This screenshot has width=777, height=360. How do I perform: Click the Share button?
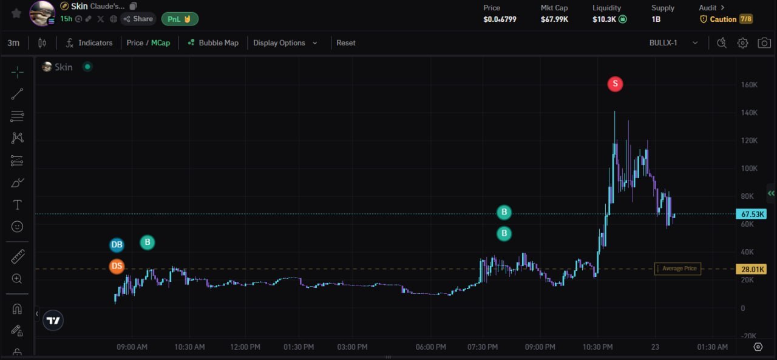[x=138, y=19]
